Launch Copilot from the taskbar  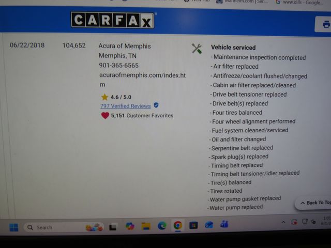coord(130,226)
